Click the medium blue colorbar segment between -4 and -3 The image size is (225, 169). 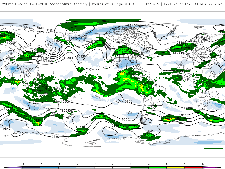coord(49,168)
